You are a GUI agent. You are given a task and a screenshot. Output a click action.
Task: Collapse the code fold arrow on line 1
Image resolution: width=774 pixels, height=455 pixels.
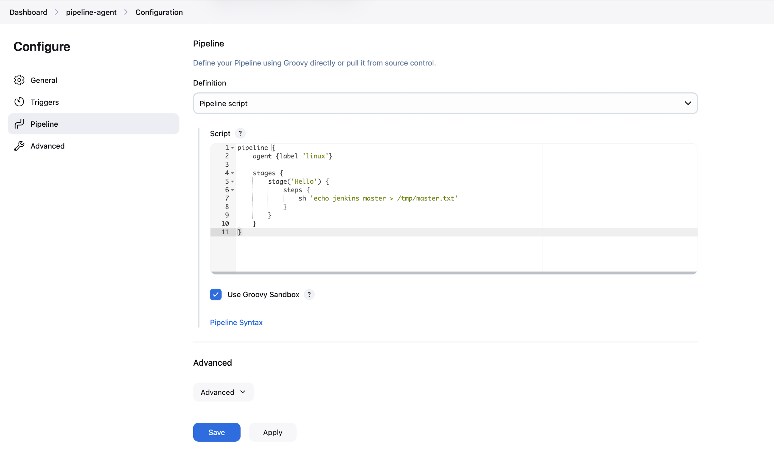[232, 148]
